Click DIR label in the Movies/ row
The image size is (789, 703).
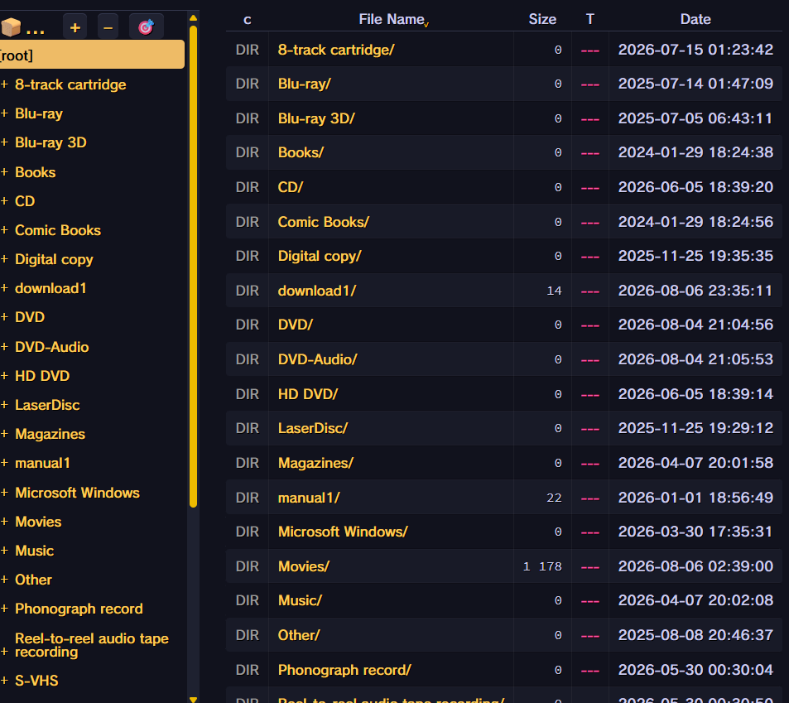tap(247, 566)
